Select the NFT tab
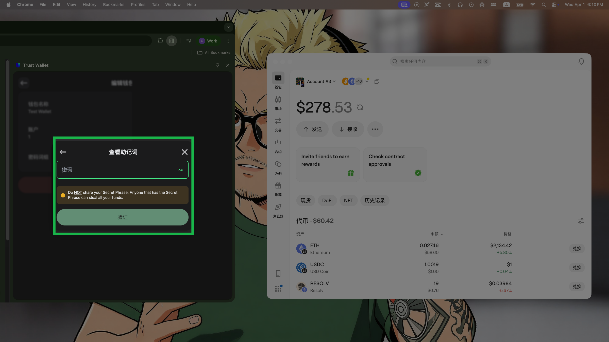The image size is (609, 342). 348,200
